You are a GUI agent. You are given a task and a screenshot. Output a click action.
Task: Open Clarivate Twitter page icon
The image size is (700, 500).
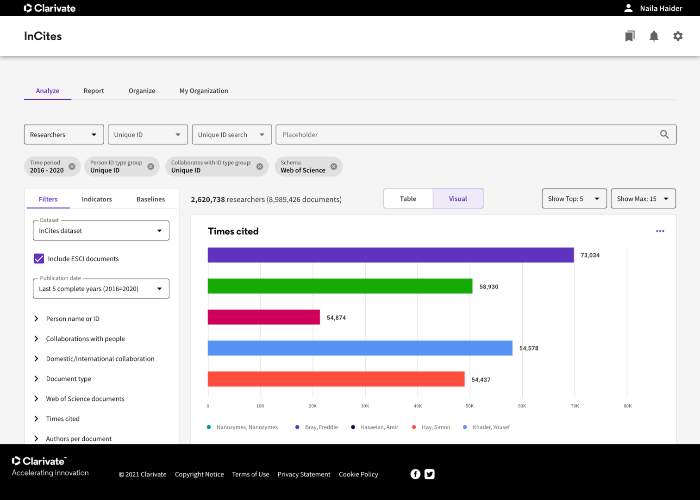pyautogui.click(x=430, y=474)
